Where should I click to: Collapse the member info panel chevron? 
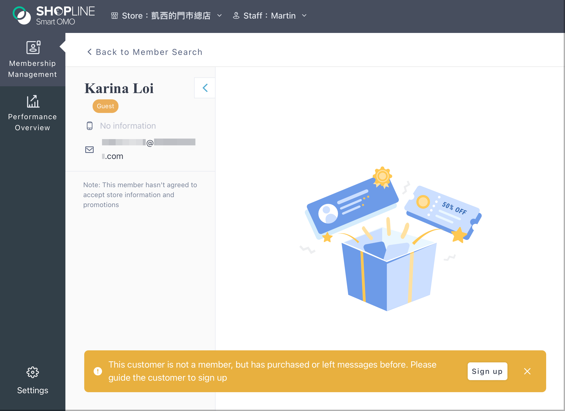(x=205, y=88)
